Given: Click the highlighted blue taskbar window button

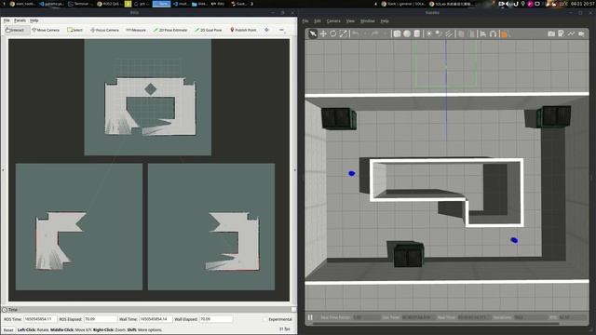Looking at the screenshot, I should click(161, 4).
